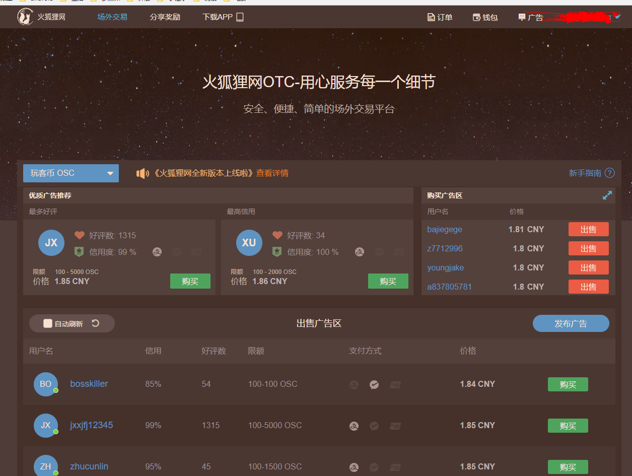
Task: Open 广告 in the top navigation
Action: tap(531, 17)
